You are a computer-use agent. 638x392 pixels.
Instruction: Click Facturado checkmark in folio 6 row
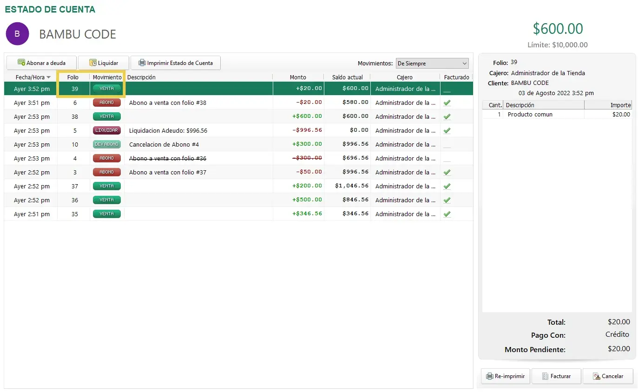(x=447, y=103)
